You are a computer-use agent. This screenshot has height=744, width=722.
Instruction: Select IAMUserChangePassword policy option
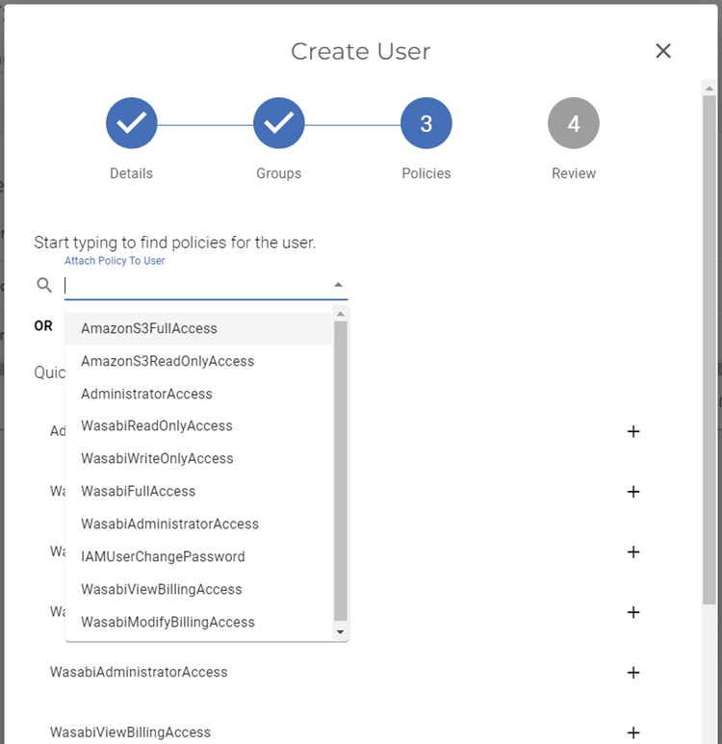[163, 556]
